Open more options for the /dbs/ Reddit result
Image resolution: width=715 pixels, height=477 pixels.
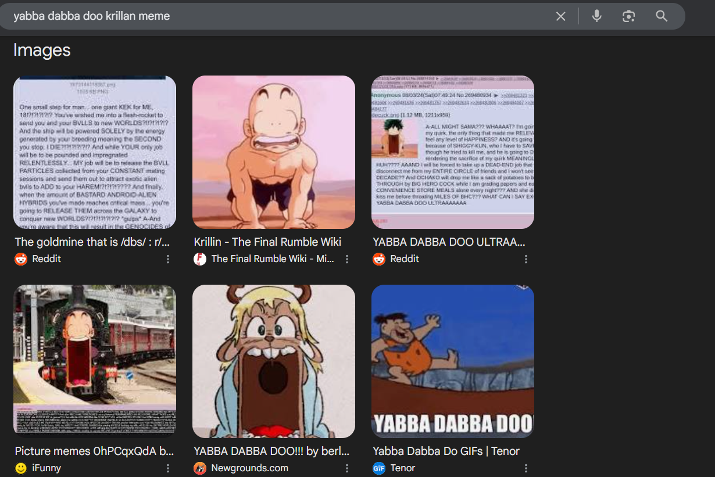(x=168, y=259)
